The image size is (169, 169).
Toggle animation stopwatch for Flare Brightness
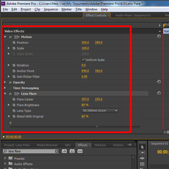click(14, 105)
